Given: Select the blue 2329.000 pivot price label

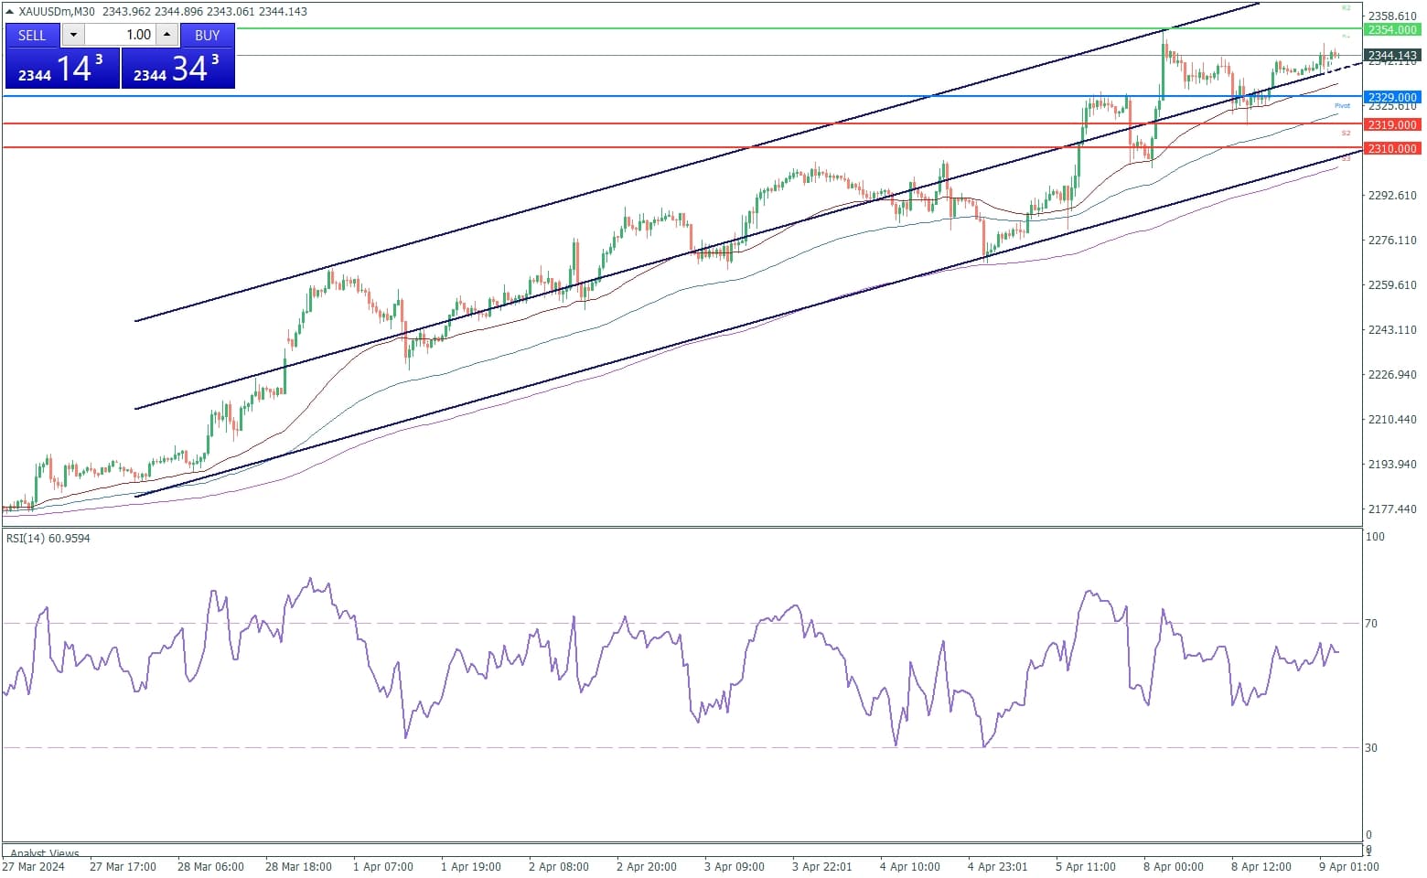Looking at the screenshot, I should coord(1392,97).
